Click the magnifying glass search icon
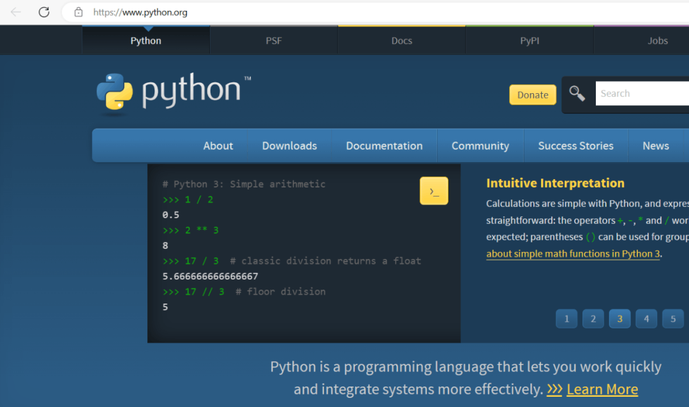Screen dimensions: 689x407 click(x=577, y=94)
